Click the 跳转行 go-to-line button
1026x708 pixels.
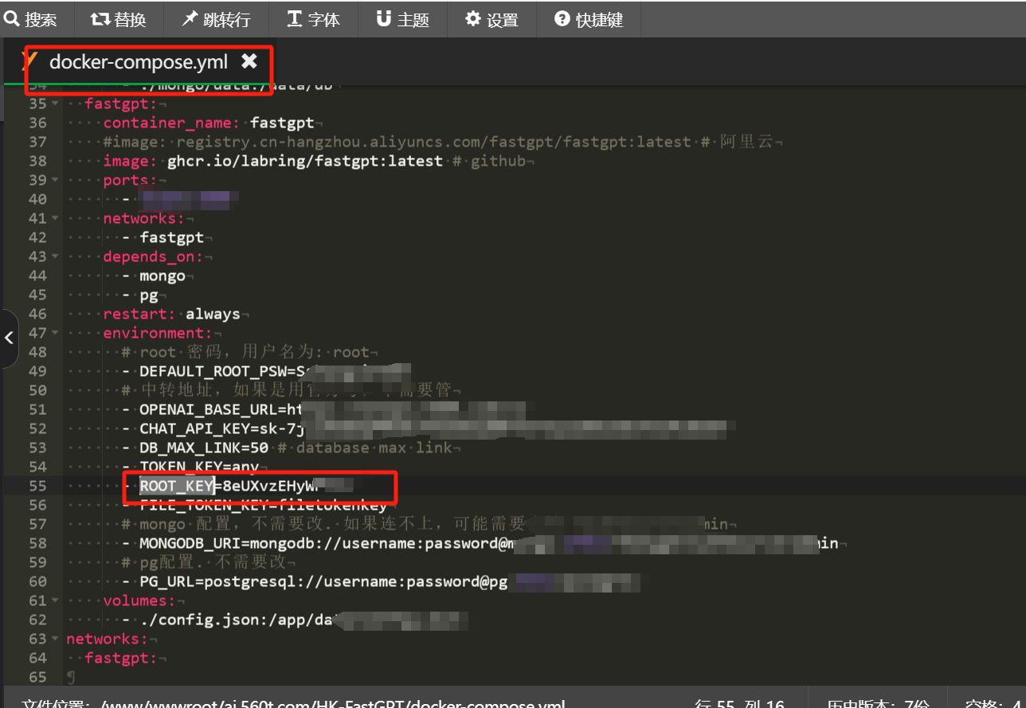pos(215,19)
